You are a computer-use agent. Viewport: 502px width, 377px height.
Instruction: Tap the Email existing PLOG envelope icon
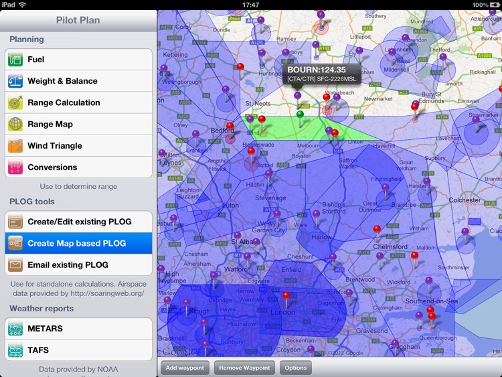click(15, 265)
